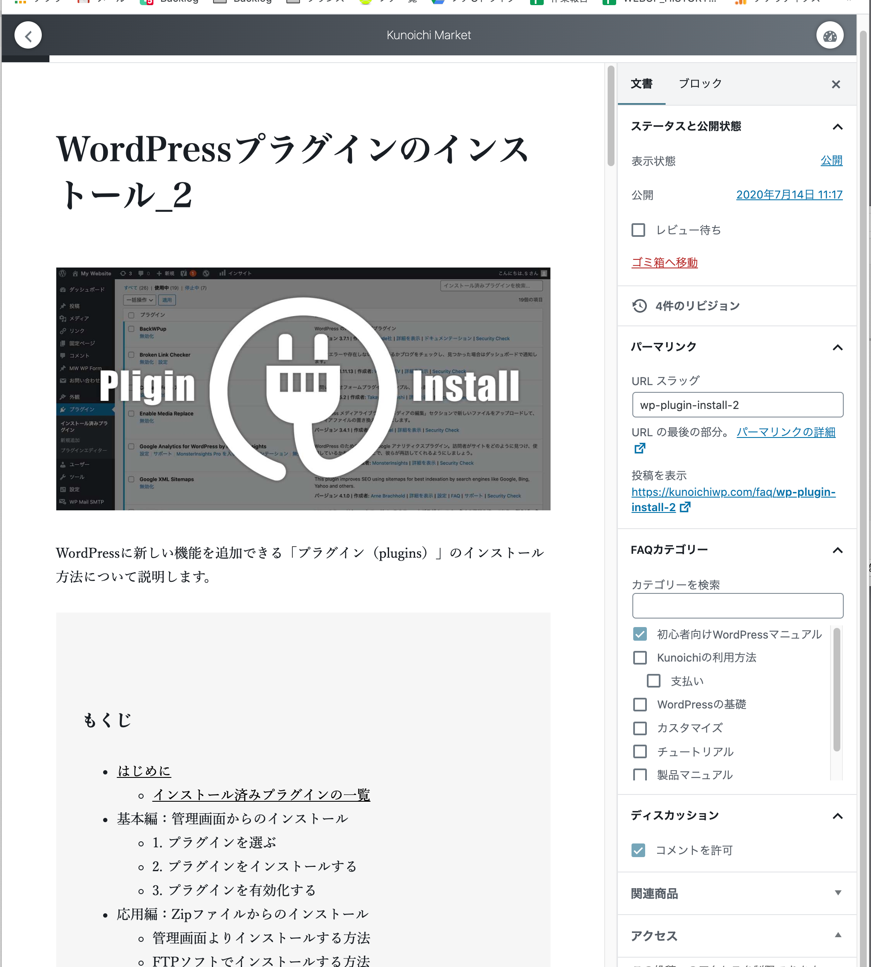Check the 製品マニュアル category
The height and width of the screenshot is (967, 871).
pyautogui.click(x=640, y=774)
